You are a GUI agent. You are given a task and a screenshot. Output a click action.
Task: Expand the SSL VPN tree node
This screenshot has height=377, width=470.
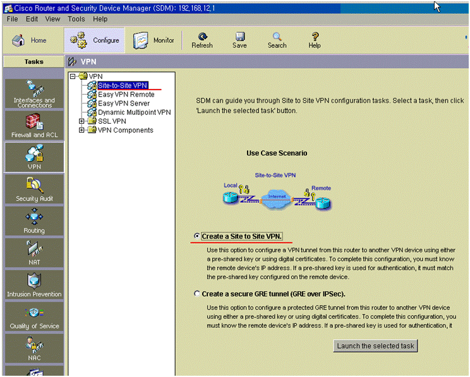pyautogui.click(x=81, y=121)
